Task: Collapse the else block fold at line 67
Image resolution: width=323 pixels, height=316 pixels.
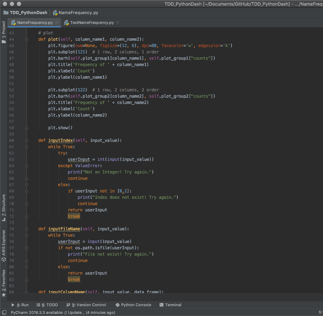Action: (26, 185)
